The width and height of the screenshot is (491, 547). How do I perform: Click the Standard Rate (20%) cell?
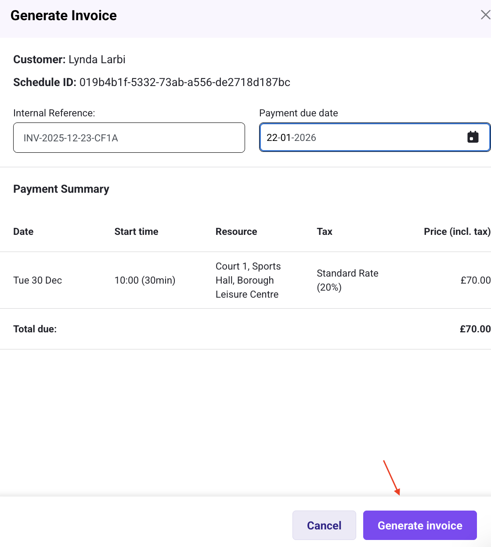(347, 280)
